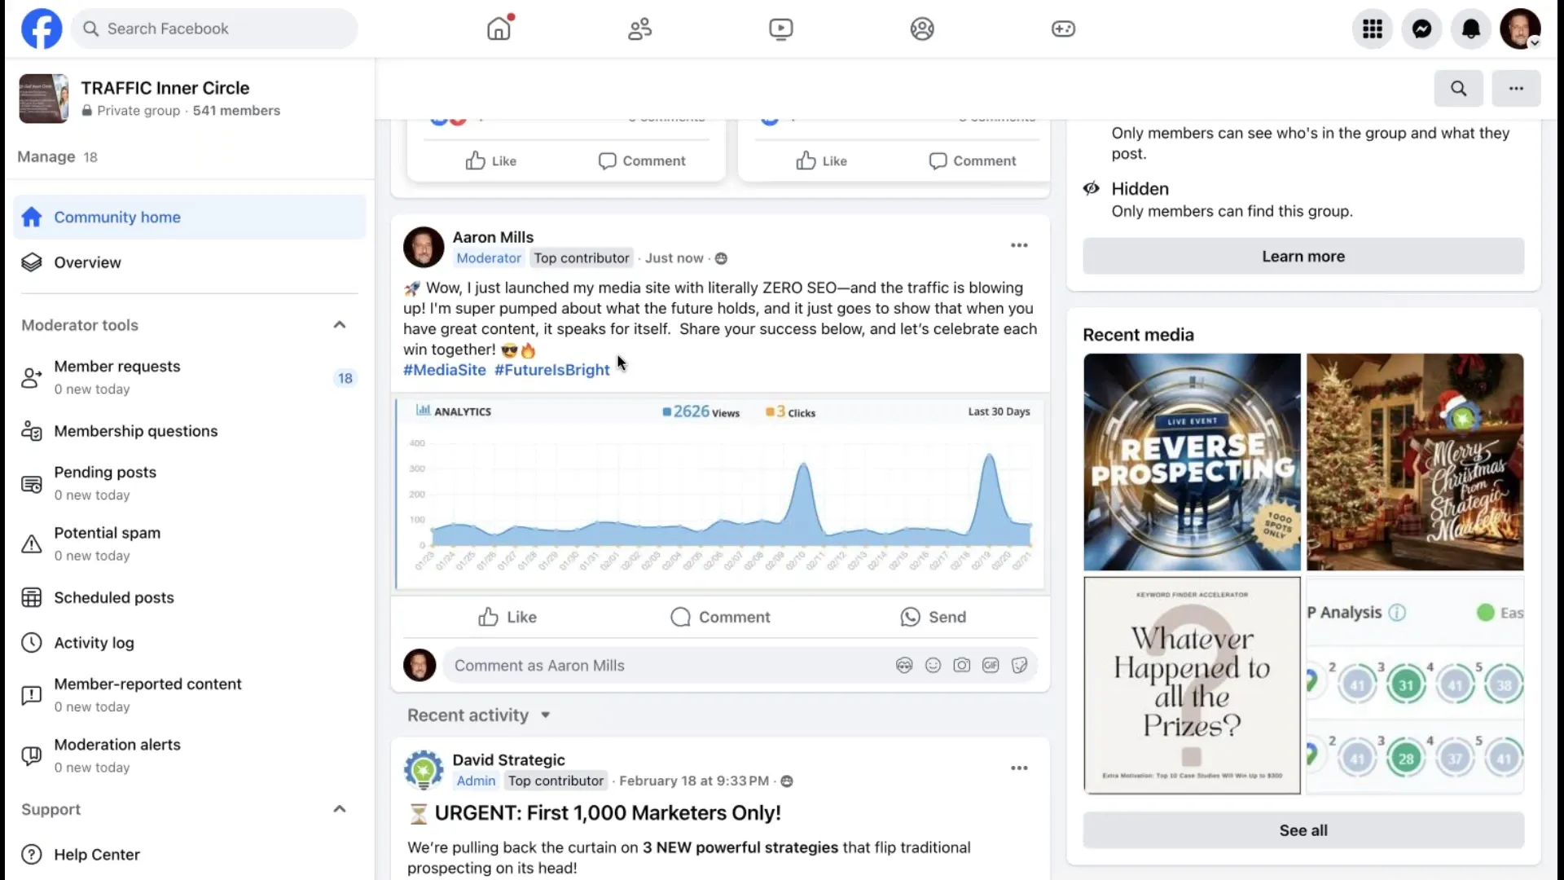Image resolution: width=1564 pixels, height=880 pixels.
Task: Open options menu on David Strategic post
Action: click(x=1019, y=768)
